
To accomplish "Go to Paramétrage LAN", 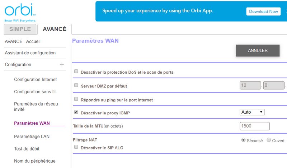I will [x=32, y=137].
